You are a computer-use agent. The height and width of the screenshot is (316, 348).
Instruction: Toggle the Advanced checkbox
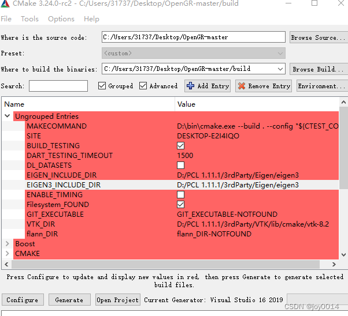point(143,86)
